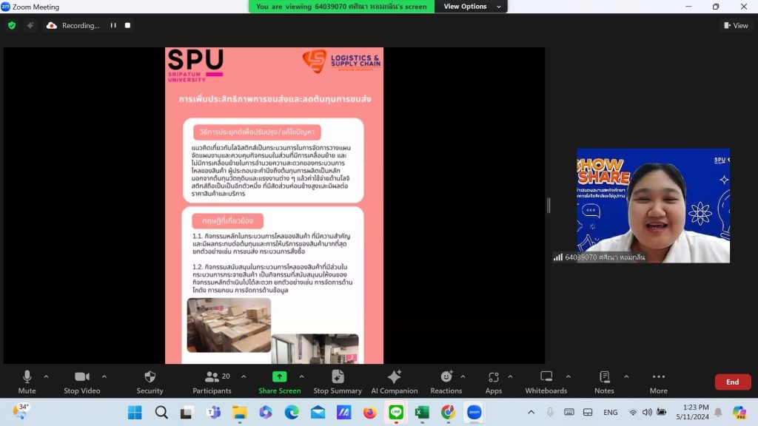The image size is (758, 426).
Task: Stop the recording
Action: [x=127, y=25]
